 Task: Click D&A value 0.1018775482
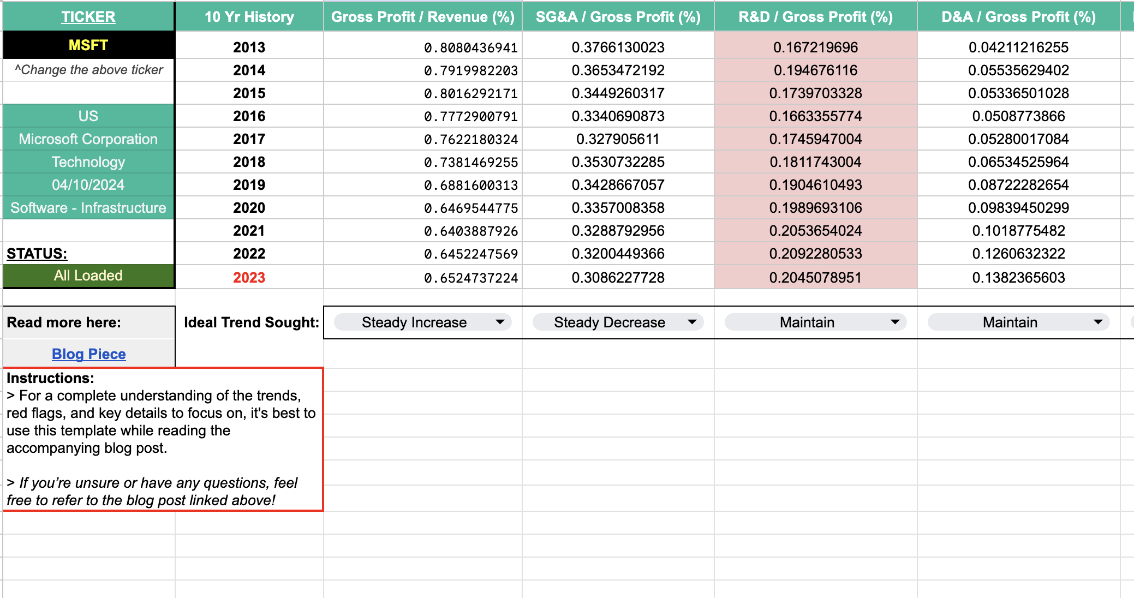pyautogui.click(x=1019, y=231)
